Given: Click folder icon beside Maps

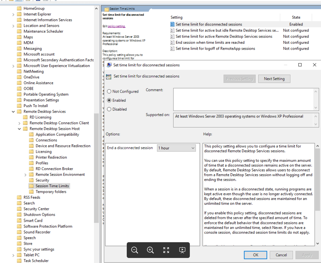Looking at the screenshot, I should [19, 37].
